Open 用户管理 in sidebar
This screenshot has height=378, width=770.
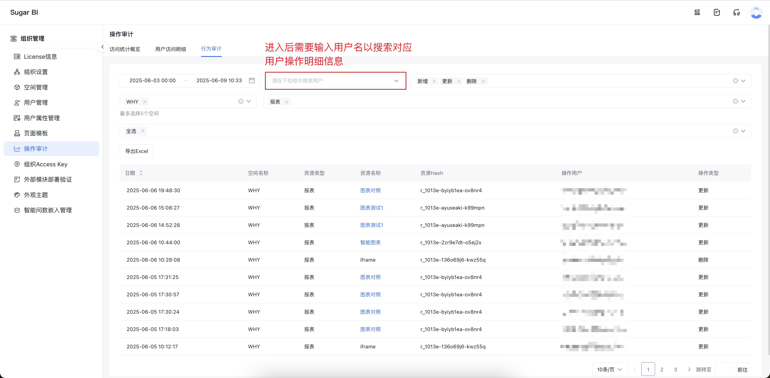[x=51, y=103]
